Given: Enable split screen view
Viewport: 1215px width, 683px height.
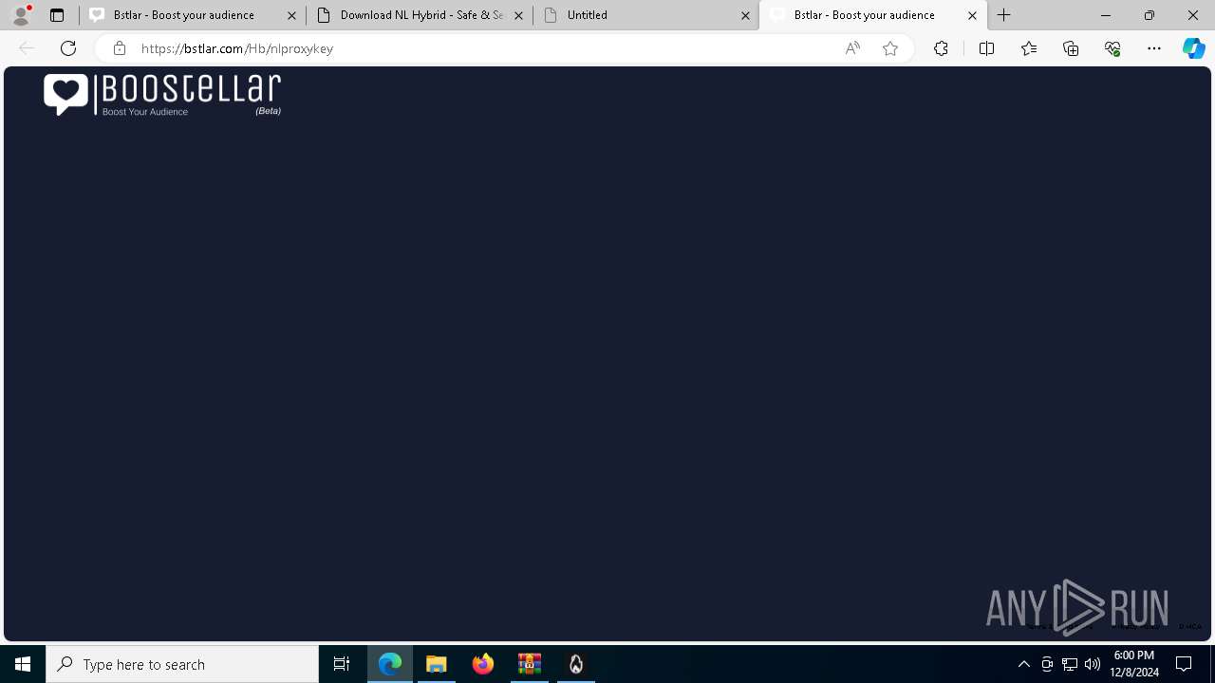Looking at the screenshot, I should click(986, 48).
